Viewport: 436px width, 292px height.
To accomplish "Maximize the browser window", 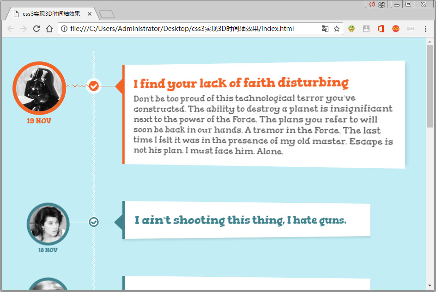I will tap(408, 4).
